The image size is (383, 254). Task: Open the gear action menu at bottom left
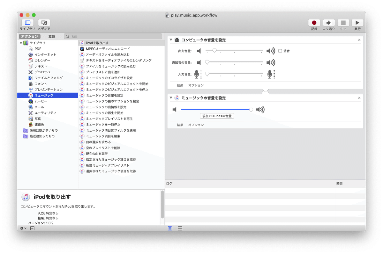click(22, 228)
